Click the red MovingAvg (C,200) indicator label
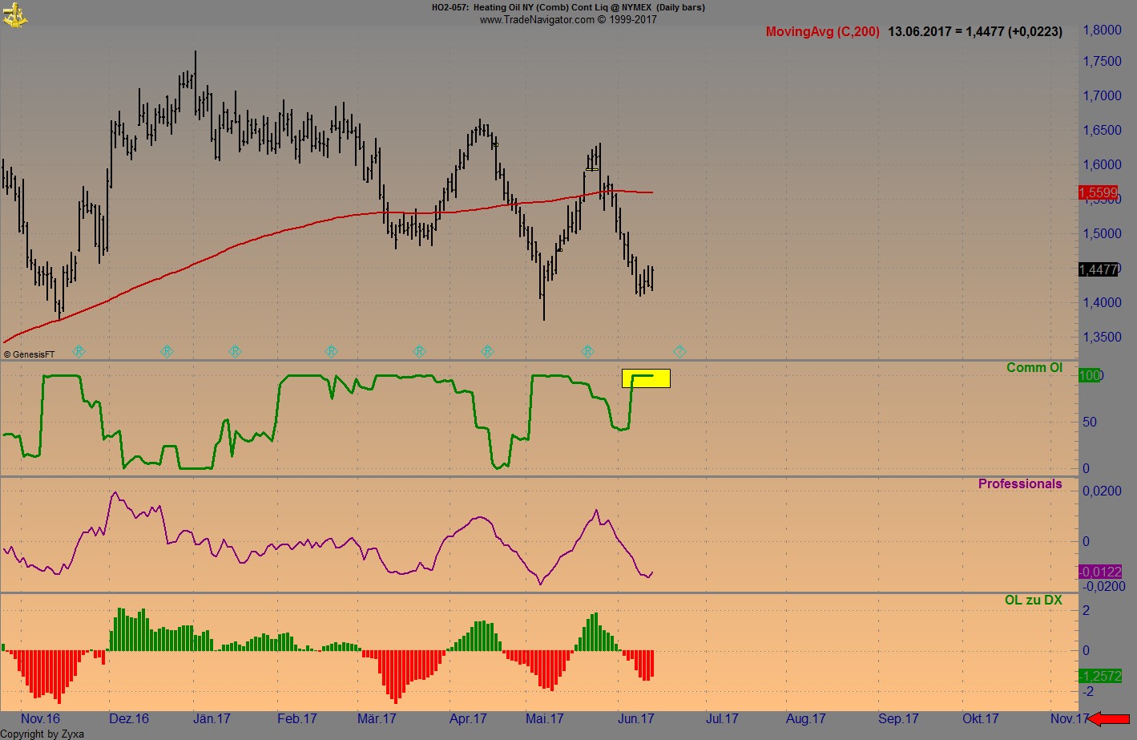Screen dimensions: 1137x740 click(822, 32)
